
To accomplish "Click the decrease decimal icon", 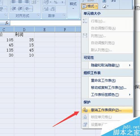I will point(52,9).
